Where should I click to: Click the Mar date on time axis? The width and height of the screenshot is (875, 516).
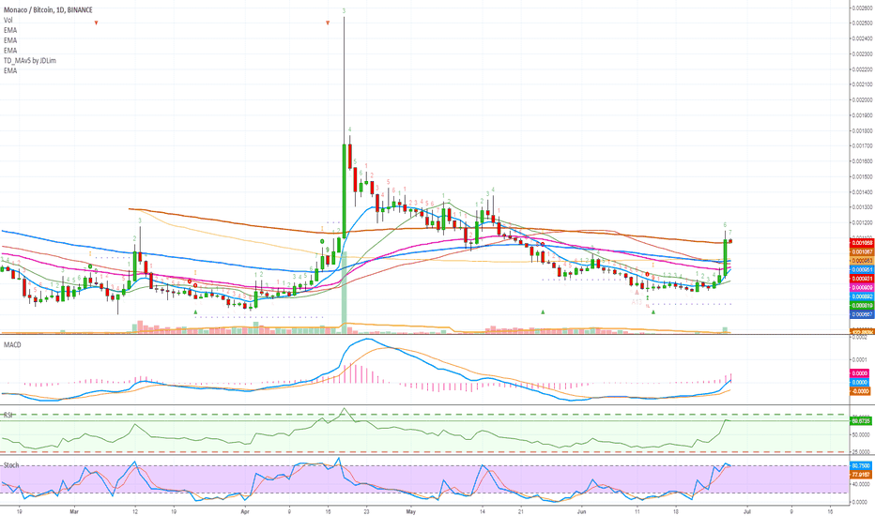tap(74, 510)
